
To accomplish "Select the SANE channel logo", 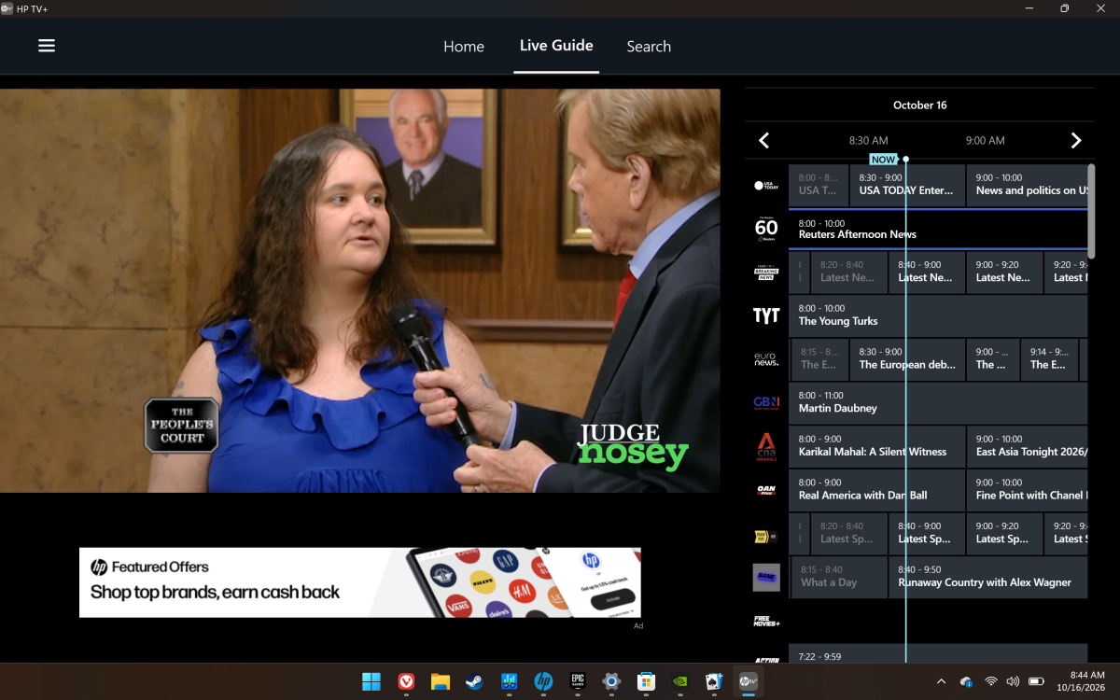I will 766,577.
